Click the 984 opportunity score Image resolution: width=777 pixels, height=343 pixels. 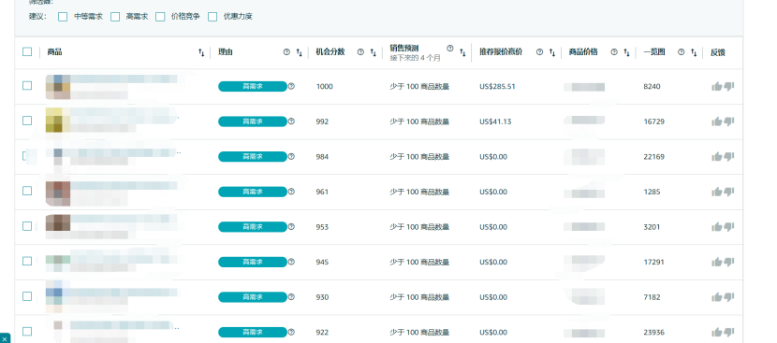(322, 157)
